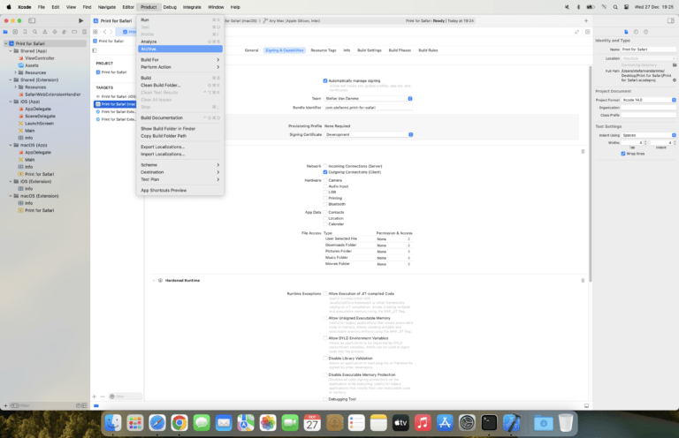
Task: Choose Archive in the Product menu
Action: pyautogui.click(x=180, y=49)
